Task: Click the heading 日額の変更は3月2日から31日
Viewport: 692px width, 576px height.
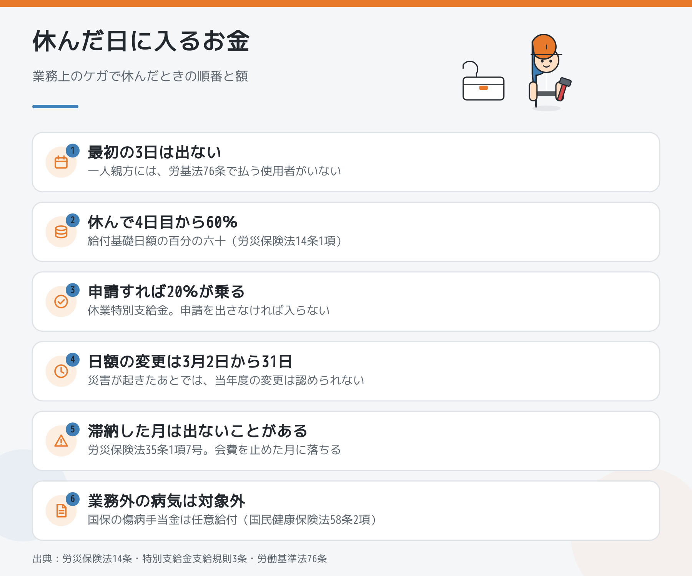Action: click(190, 362)
